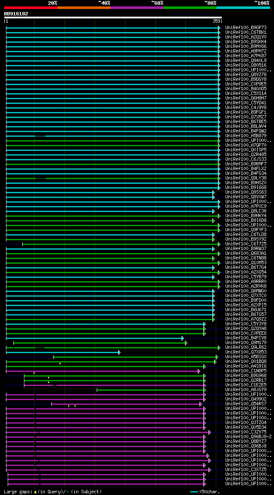274x495 pixels.
Task: Select the UniRef100_Q9SS63 label
Action: pos(246,192)
